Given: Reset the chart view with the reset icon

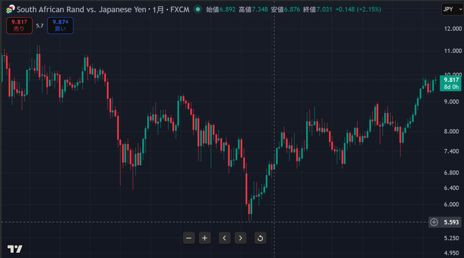Looking at the screenshot, I should (x=261, y=238).
